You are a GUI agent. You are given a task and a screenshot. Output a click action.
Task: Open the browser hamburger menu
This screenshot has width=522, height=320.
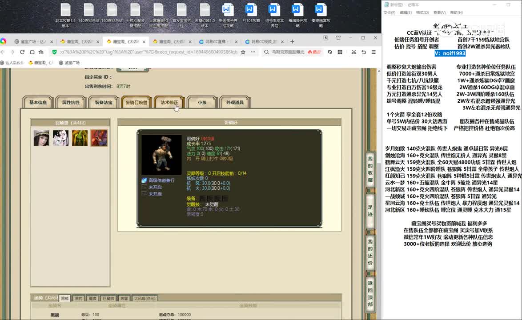(373, 52)
